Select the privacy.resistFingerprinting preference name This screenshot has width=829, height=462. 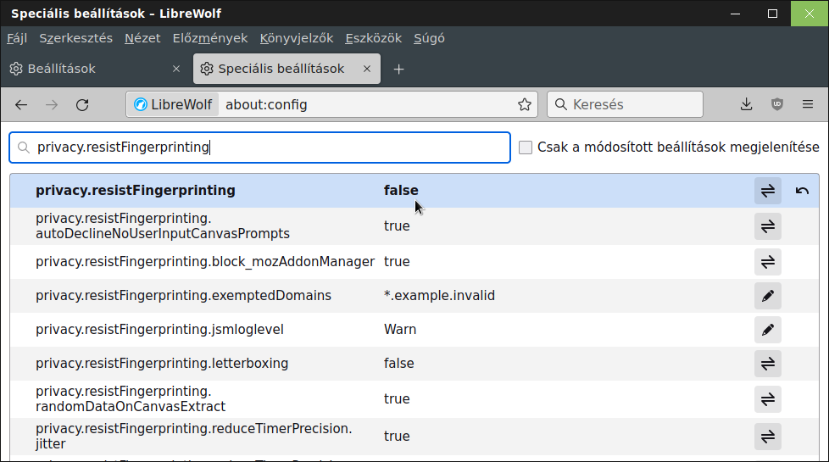tap(136, 190)
